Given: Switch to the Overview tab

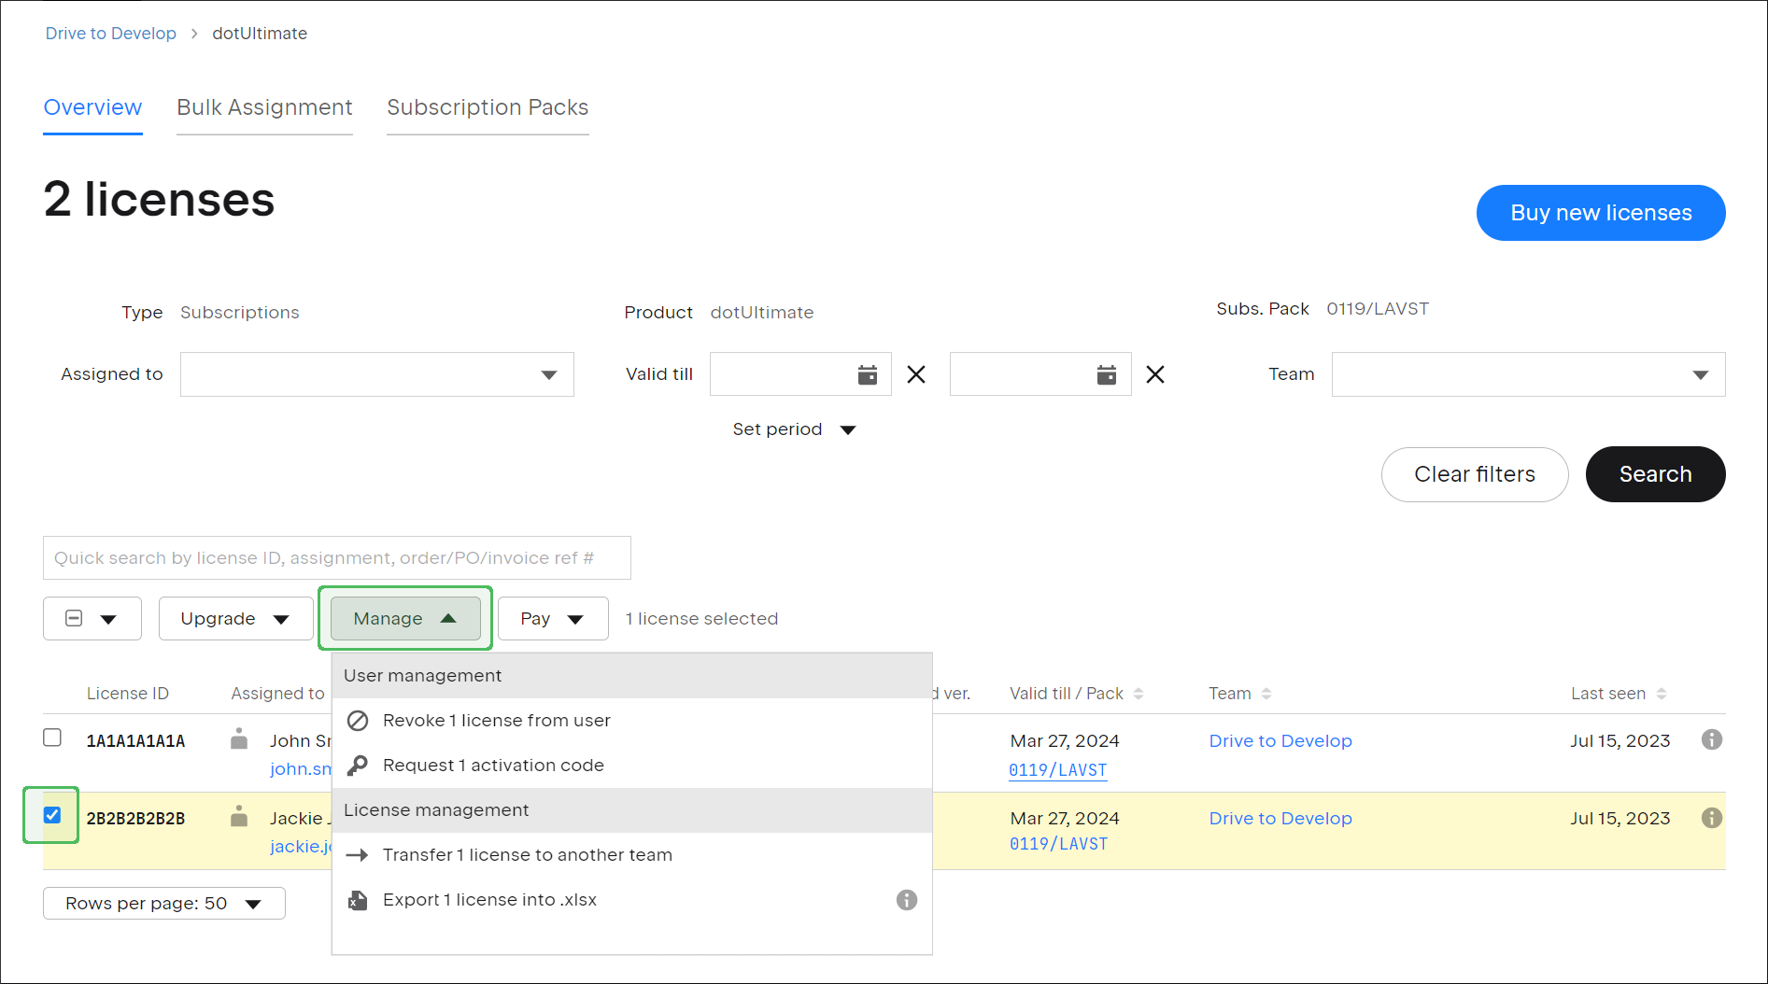Looking at the screenshot, I should (92, 107).
